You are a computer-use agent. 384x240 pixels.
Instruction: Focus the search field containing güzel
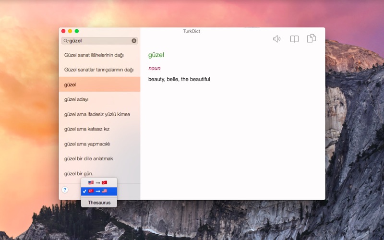(x=99, y=41)
